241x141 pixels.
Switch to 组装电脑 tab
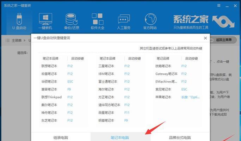click(x=61, y=137)
